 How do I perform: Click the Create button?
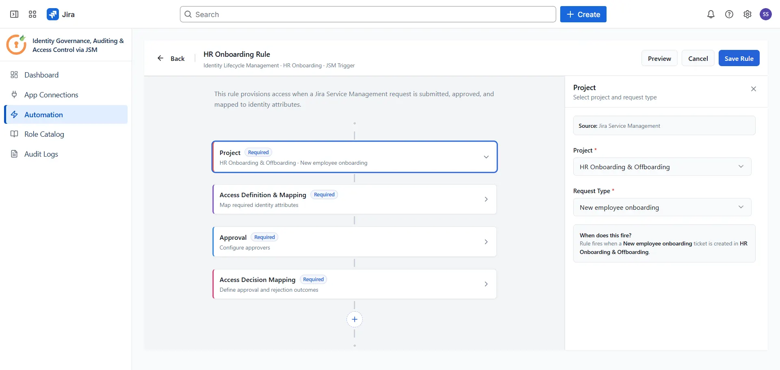[x=583, y=14]
